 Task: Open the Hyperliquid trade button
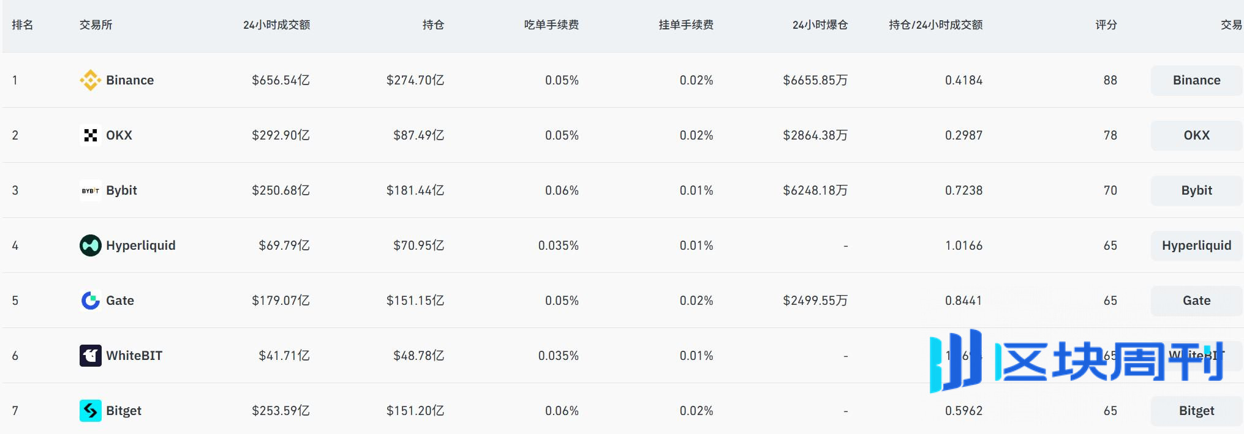coord(1197,245)
